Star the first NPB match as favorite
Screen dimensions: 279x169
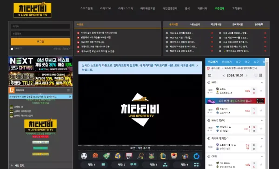click(x=261, y=91)
